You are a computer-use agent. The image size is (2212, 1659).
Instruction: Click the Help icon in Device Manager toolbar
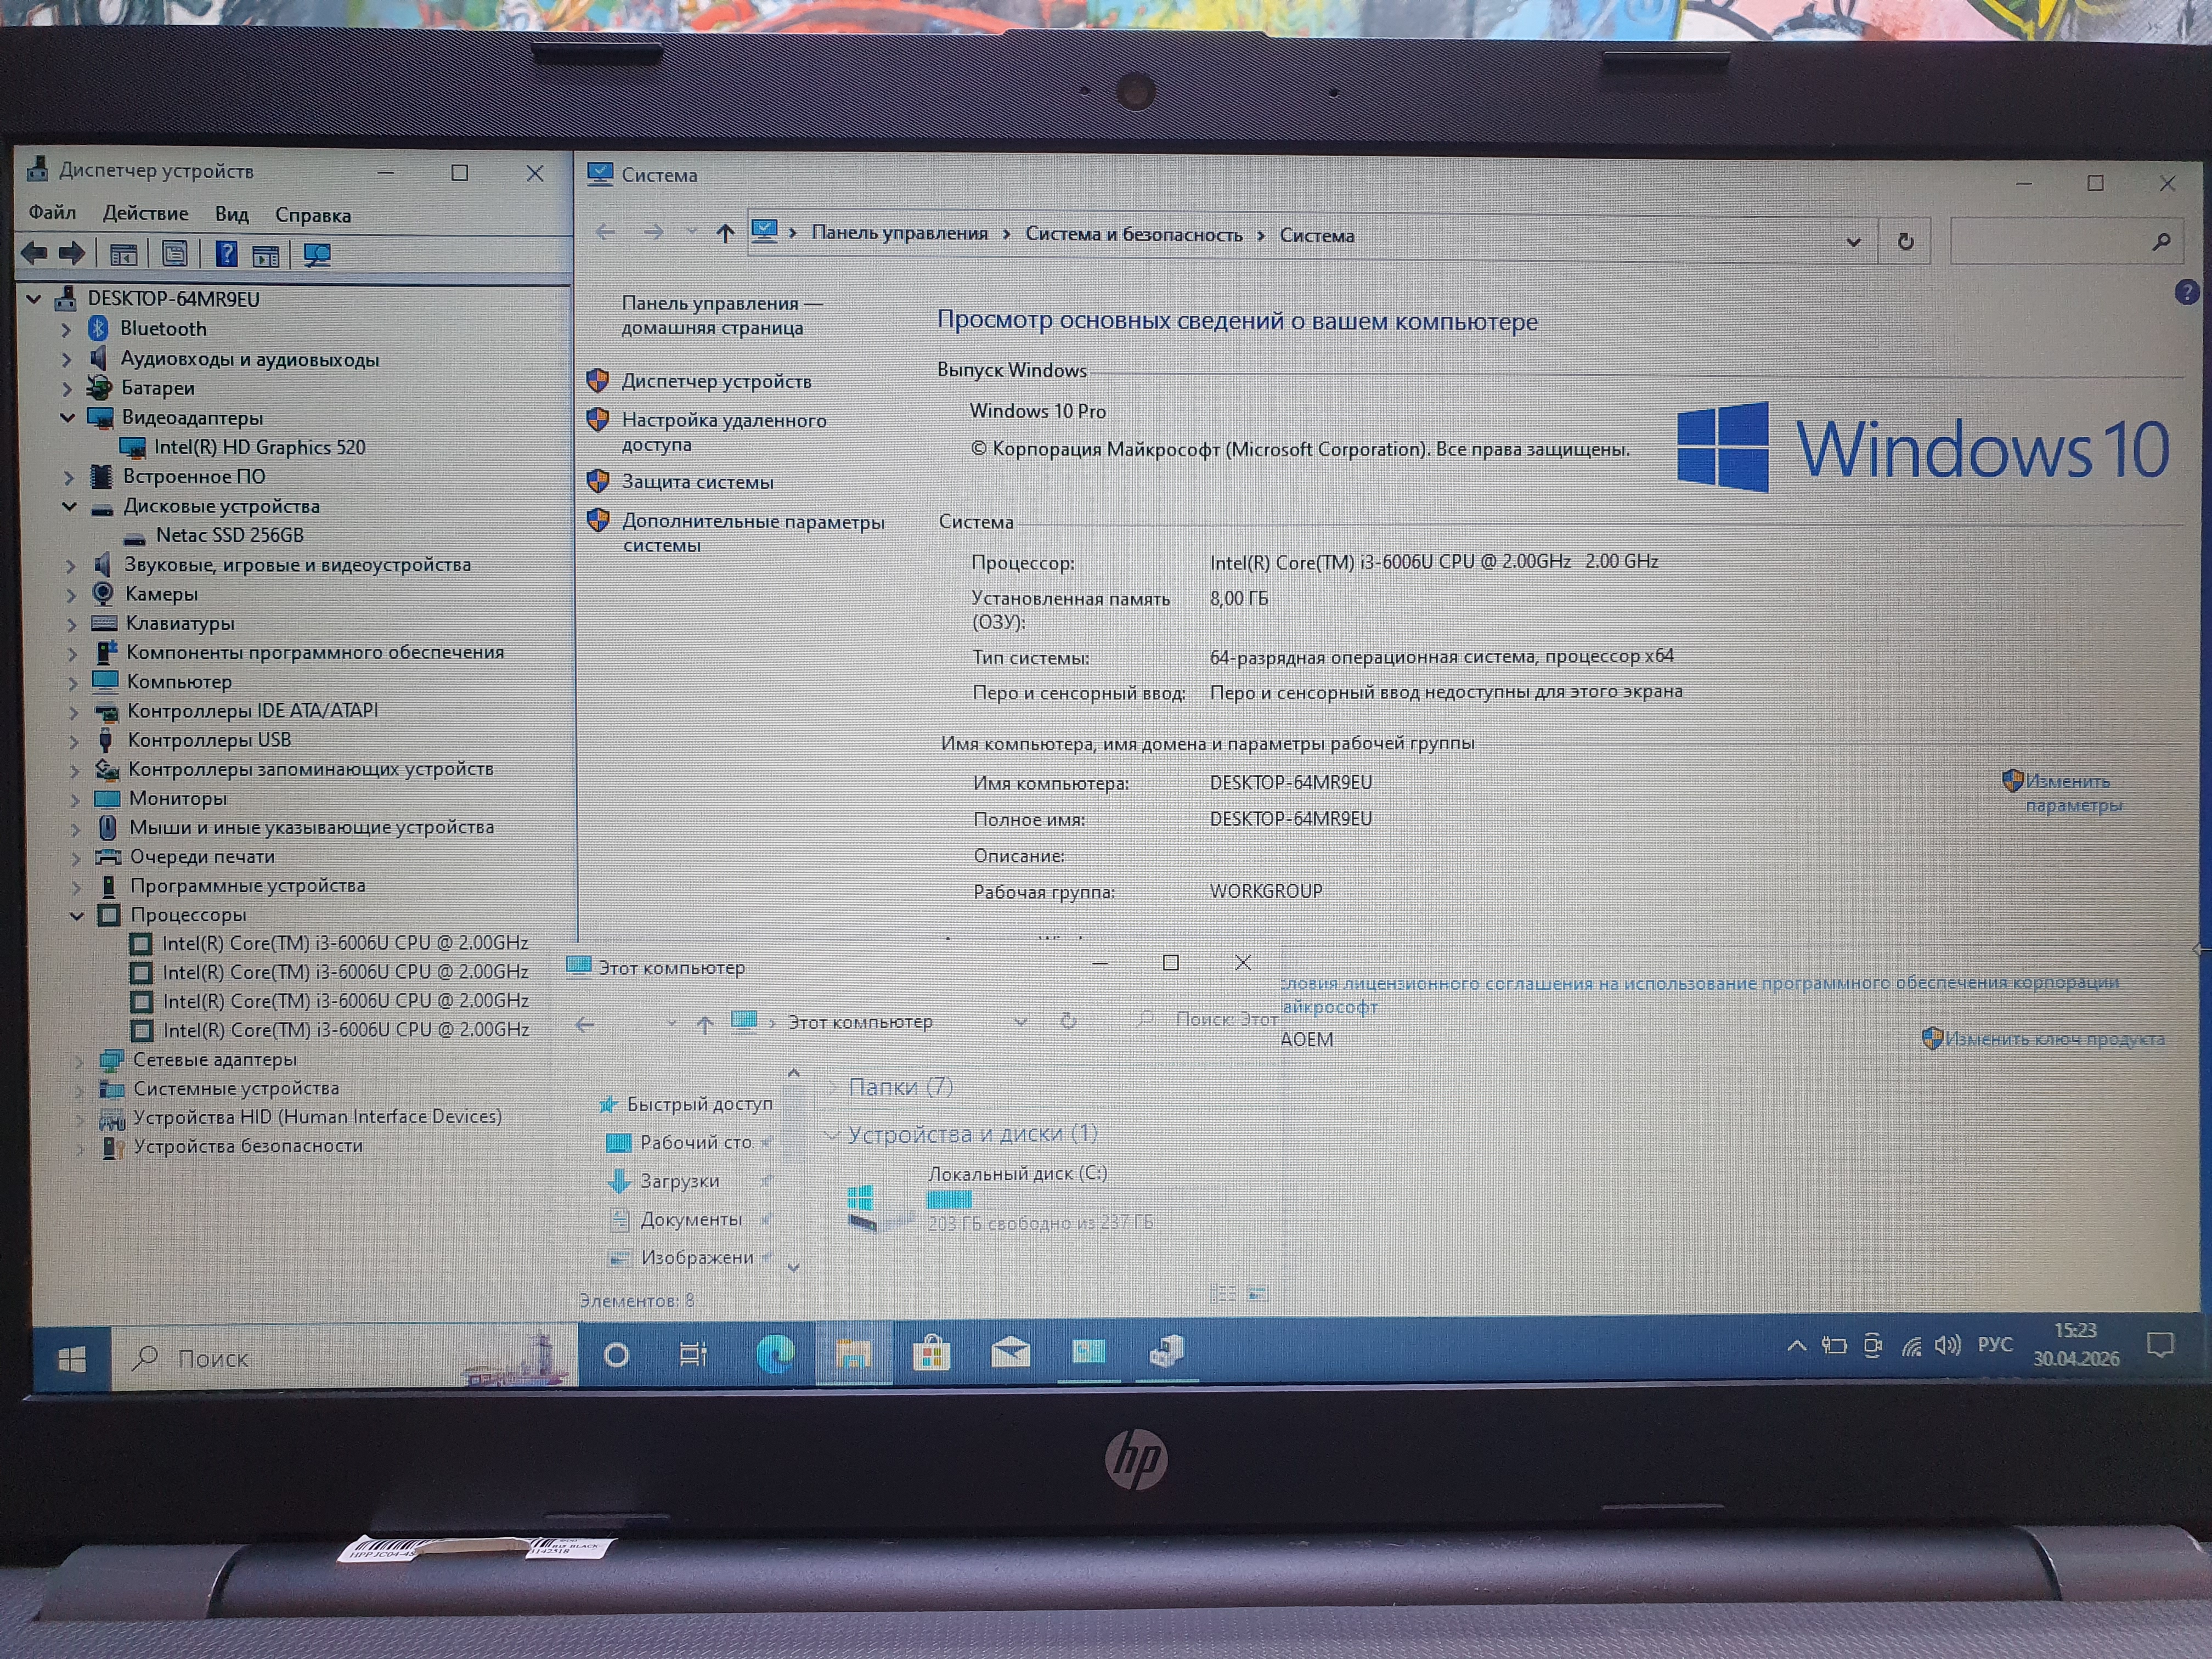[227, 254]
